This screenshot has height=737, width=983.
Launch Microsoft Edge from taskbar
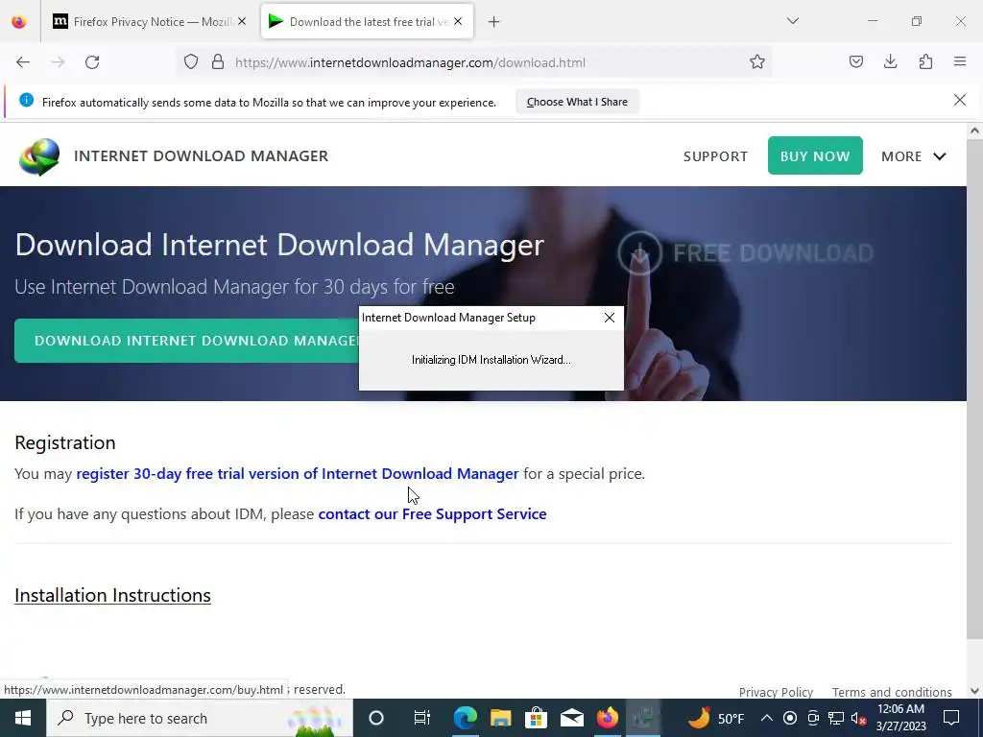466,718
